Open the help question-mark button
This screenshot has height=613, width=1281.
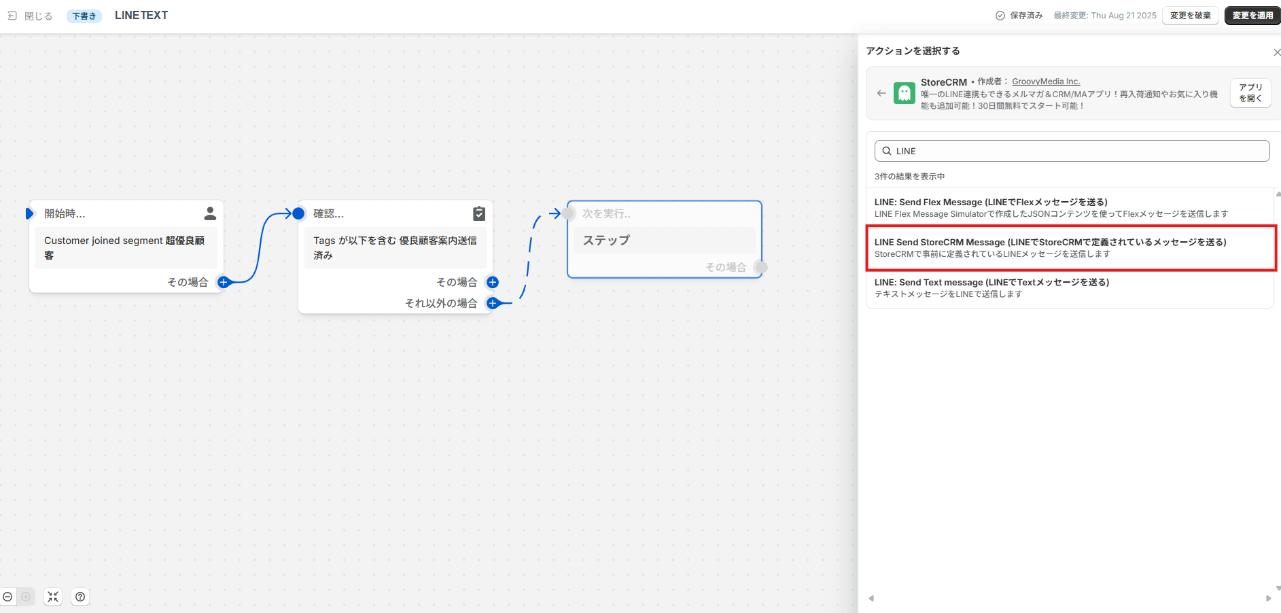(80, 597)
